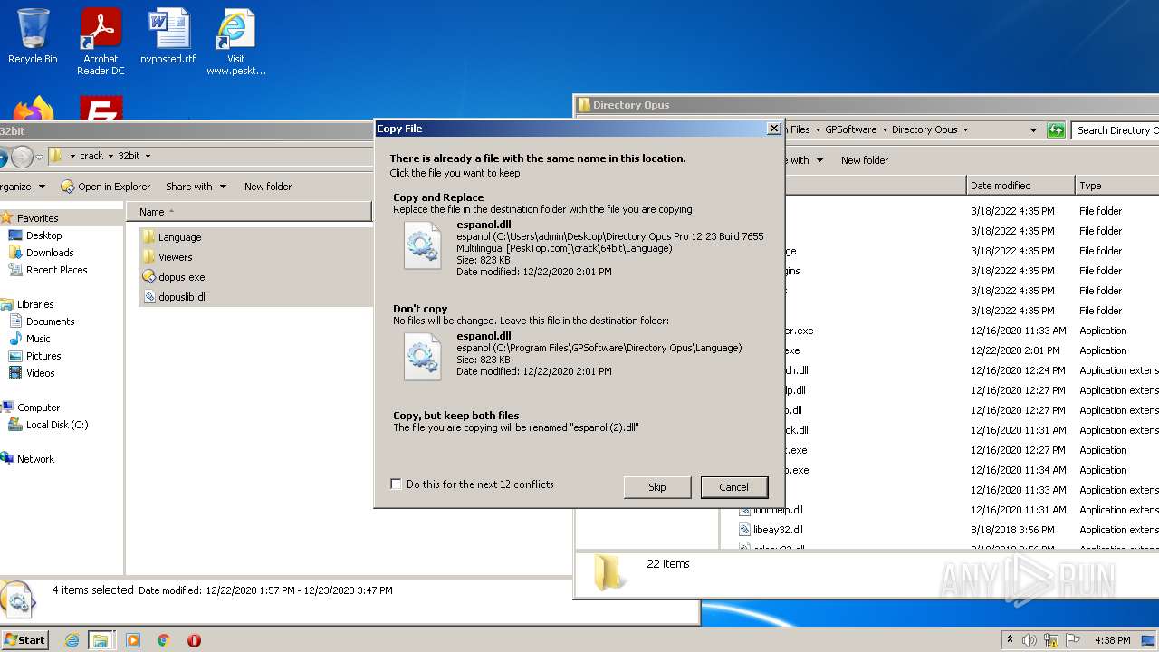Viewport: 1159px width, 652px height.
Task: Select the Viewers folder in the 32bit window
Action: [175, 257]
